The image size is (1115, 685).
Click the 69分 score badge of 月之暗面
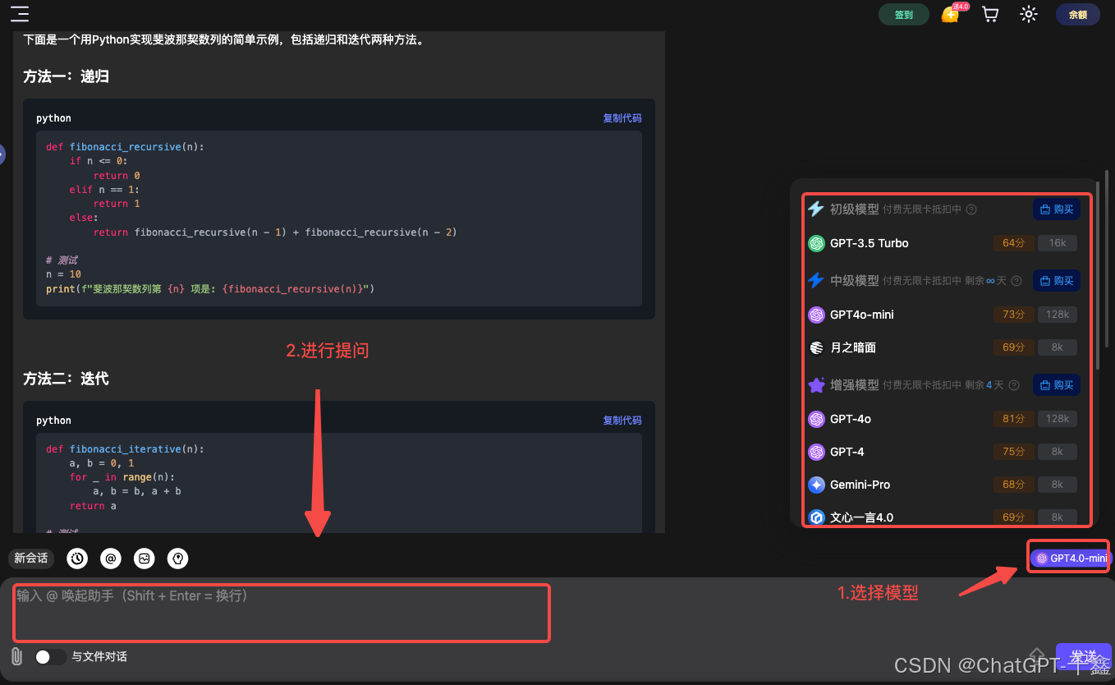(1014, 347)
